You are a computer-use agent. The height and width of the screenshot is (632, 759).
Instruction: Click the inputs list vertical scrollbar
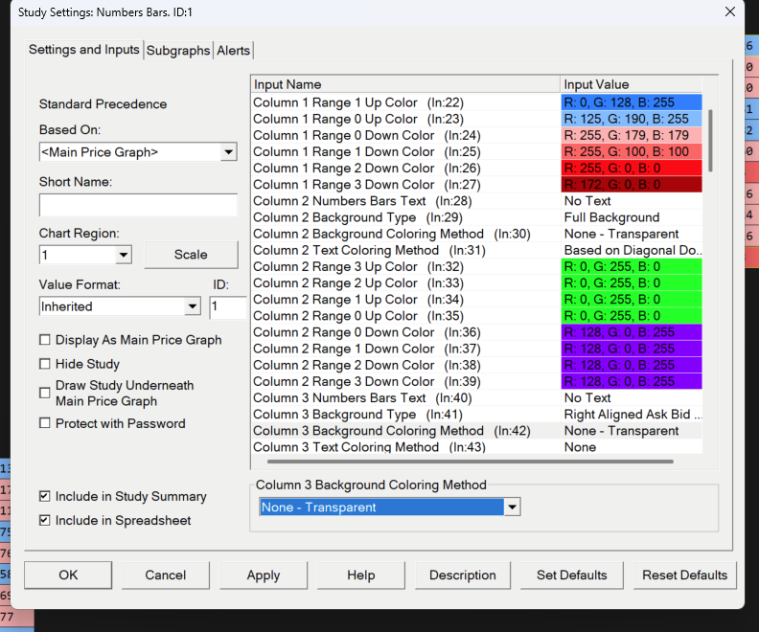pos(710,139)
